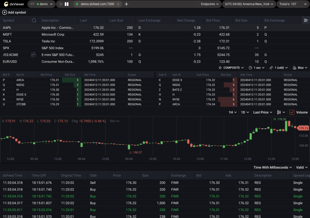Click the clock icon beside 1 sec

(x=251, y=68)
